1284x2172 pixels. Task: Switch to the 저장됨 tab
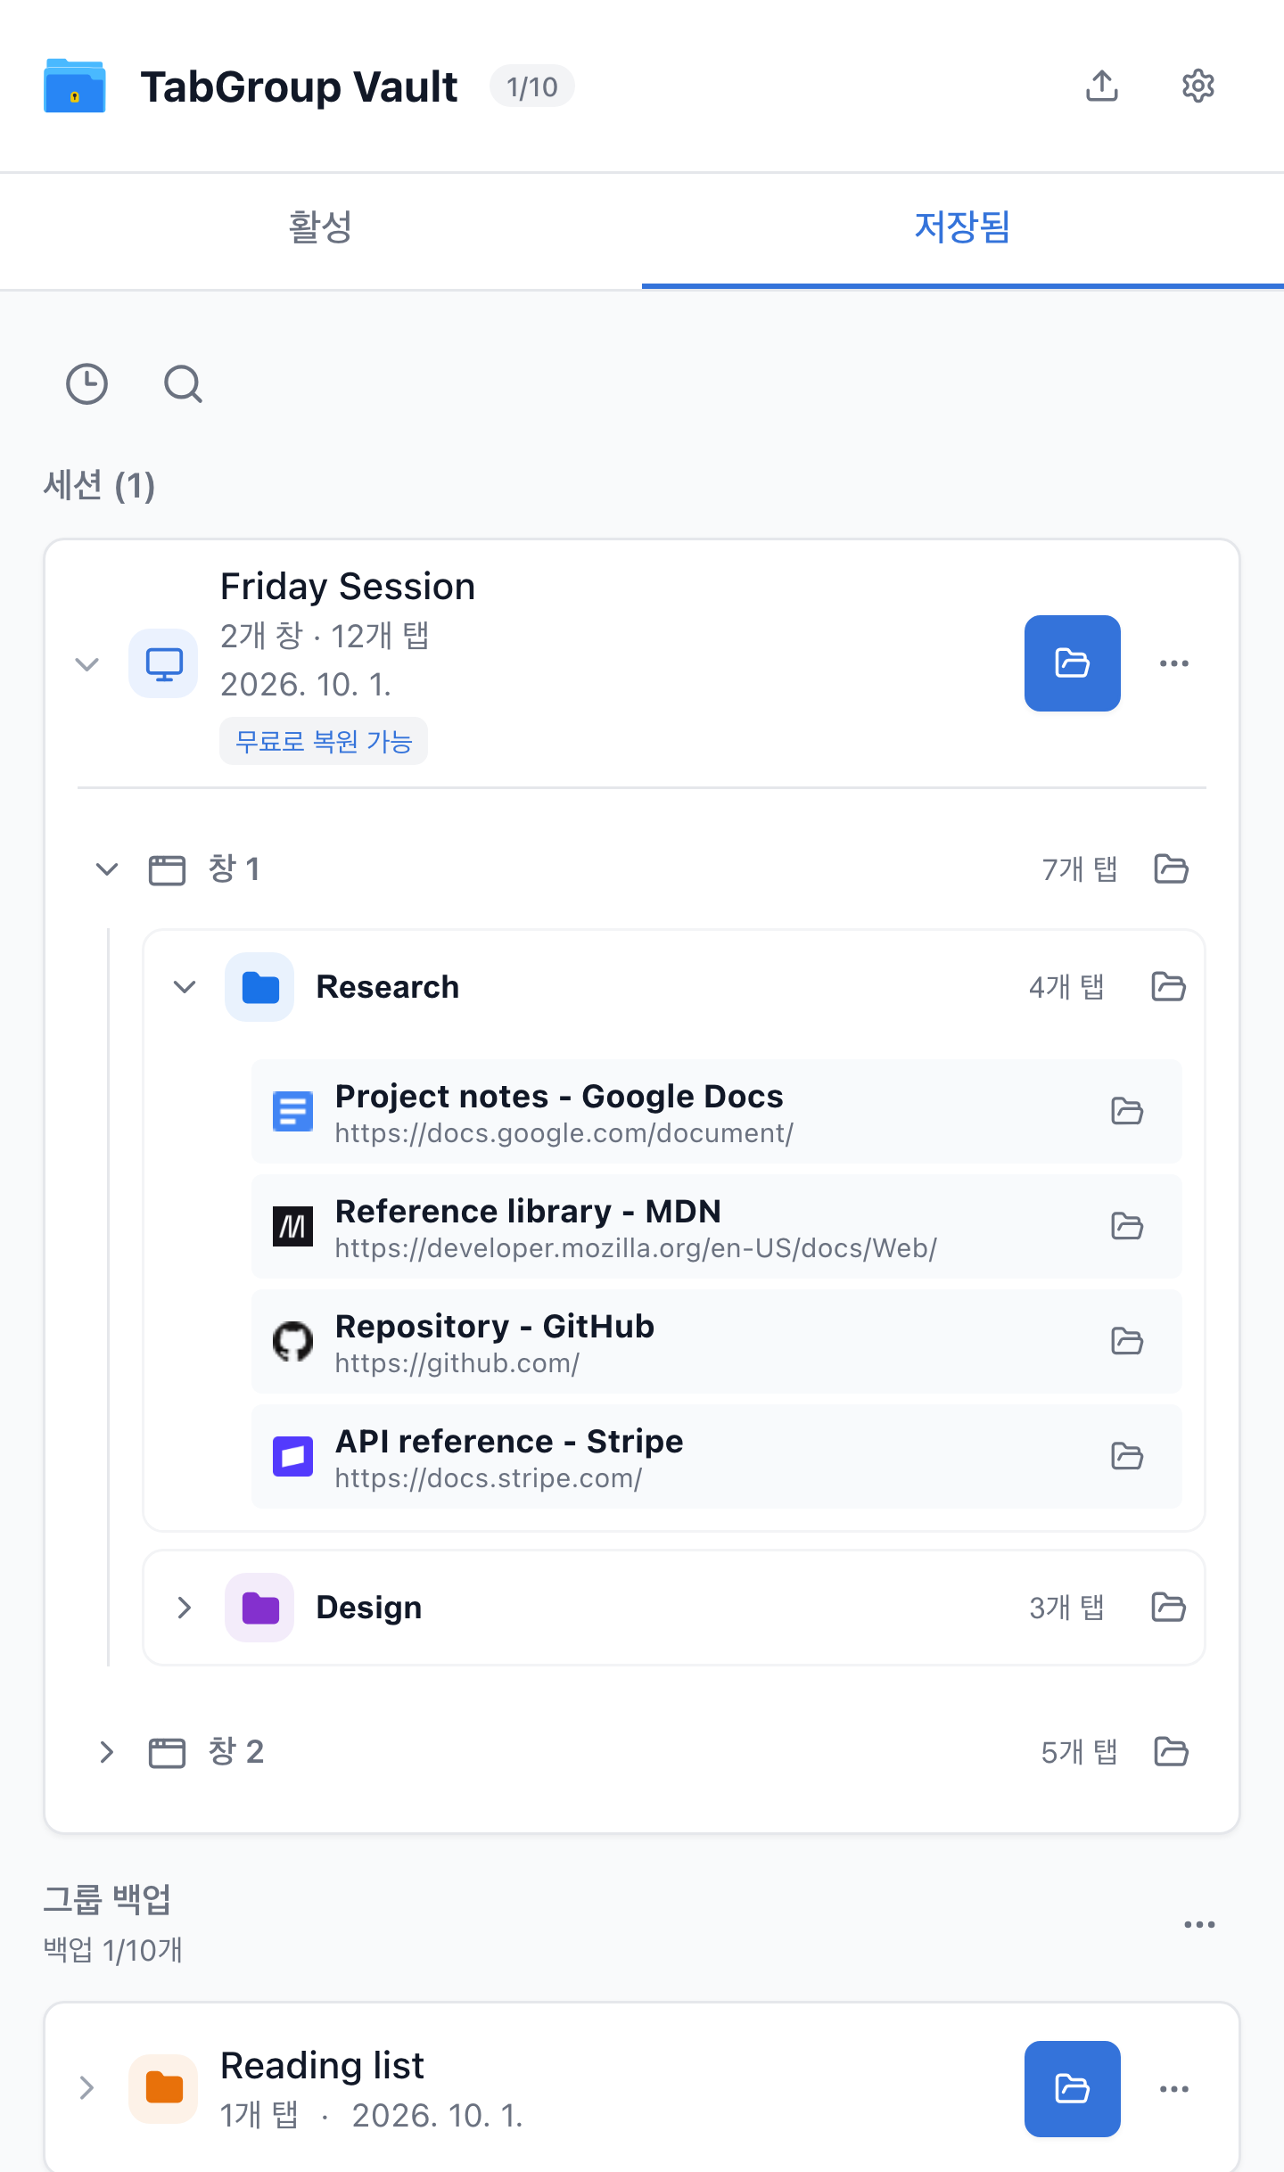point(963,230)
